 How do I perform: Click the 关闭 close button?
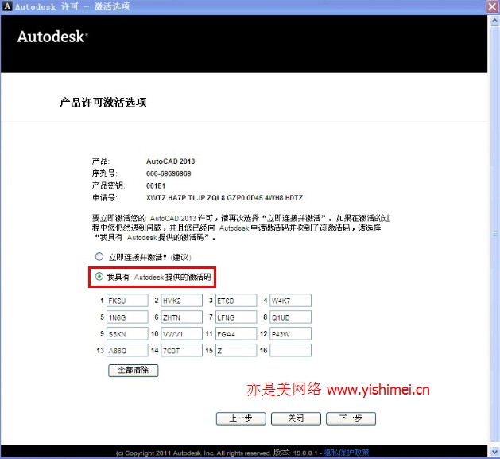click(296, 418)
